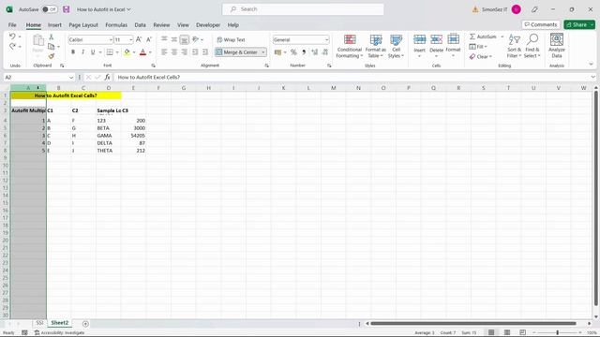This screenshot has height=337, width=600.
Task: Click the Align Right icon
Action: [185, 52]
